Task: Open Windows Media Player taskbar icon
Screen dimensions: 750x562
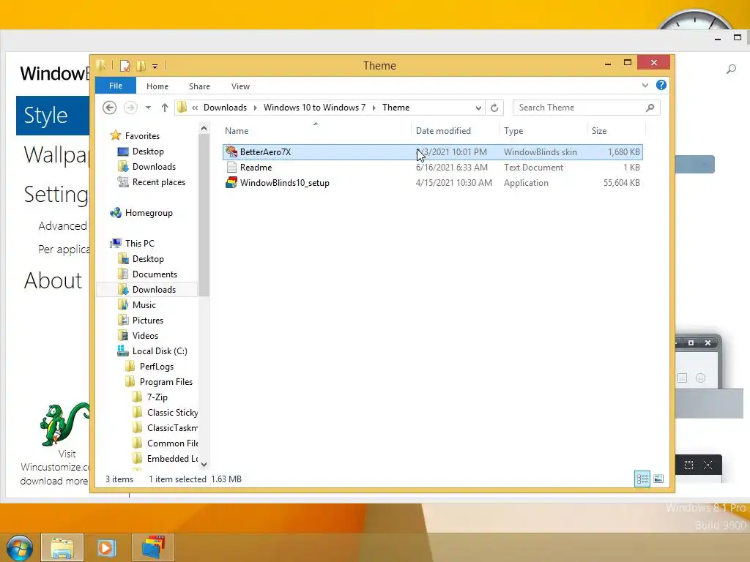Action: 106,547
